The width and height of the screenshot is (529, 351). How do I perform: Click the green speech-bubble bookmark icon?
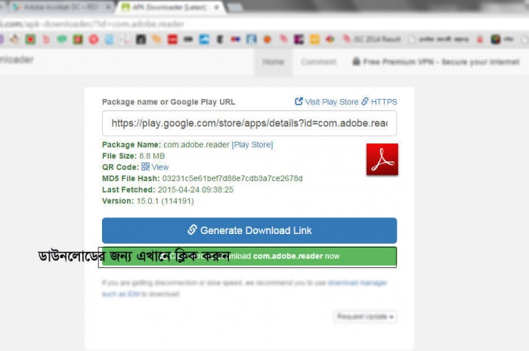click(62, 39)
